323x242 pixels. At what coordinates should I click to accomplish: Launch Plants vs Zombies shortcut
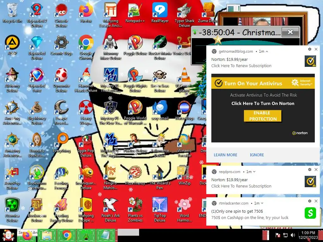pyautogui.click(x=135, y=210)
